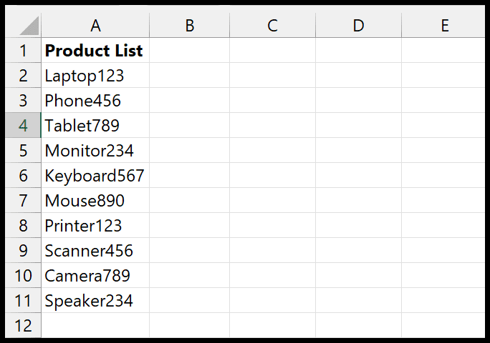Select column A header
This screenshot has width=490, height=343.
(x=95, y=25)
